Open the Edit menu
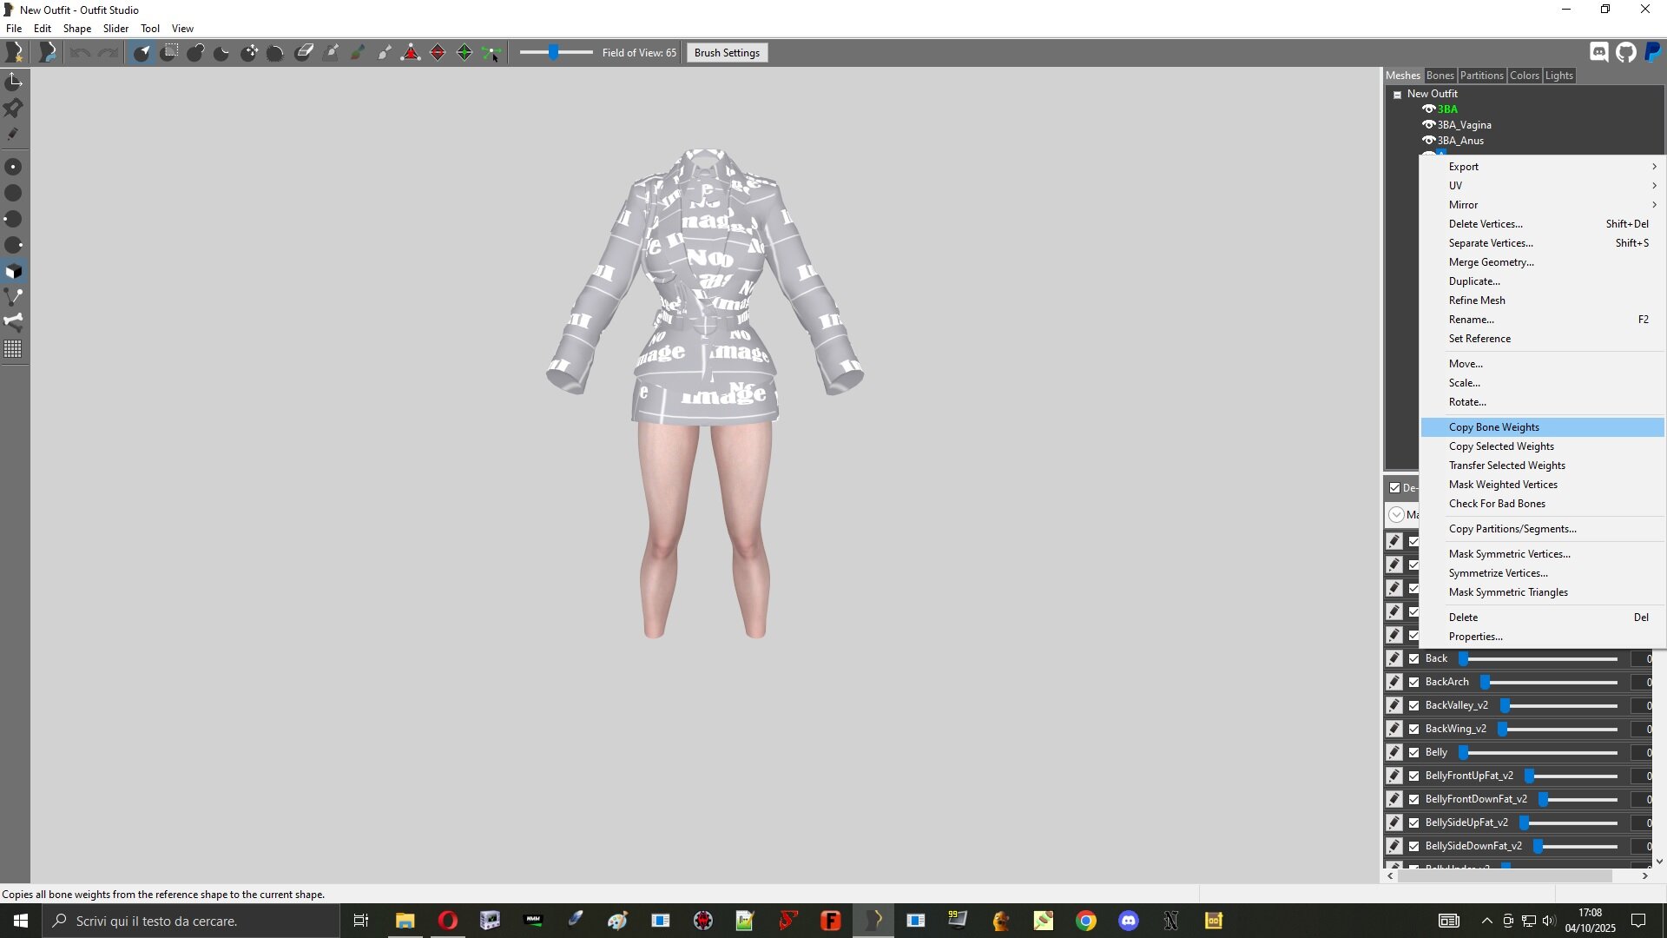 coord(42,29)
